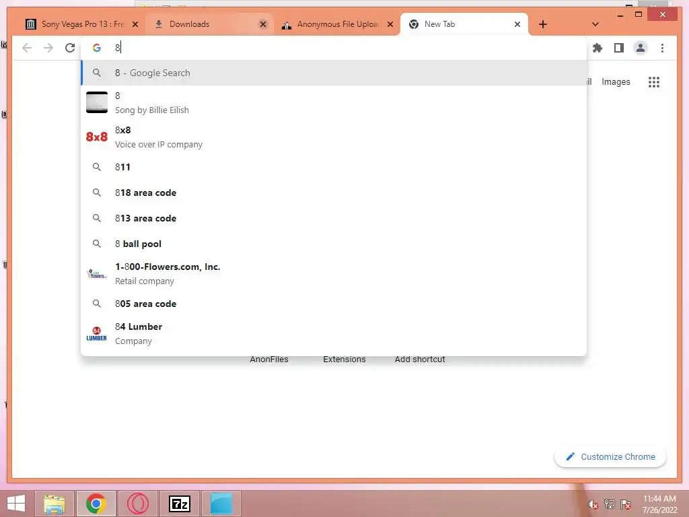The width and height of the screenshot is (689, 517).
Task: Open the tab search chevron
Action: coord(595,24)
